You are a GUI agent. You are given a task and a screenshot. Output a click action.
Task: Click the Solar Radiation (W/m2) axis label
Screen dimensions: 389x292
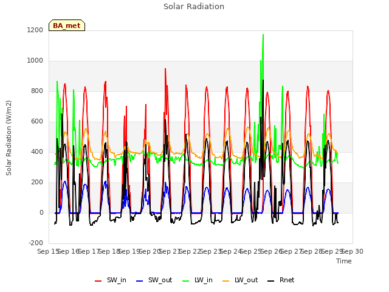pos(9,138)
